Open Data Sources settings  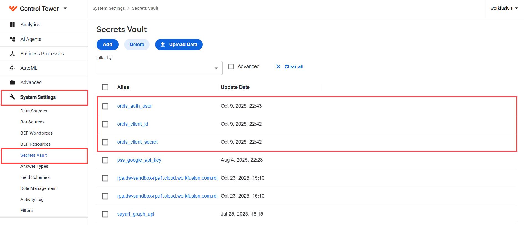point(34,111)
